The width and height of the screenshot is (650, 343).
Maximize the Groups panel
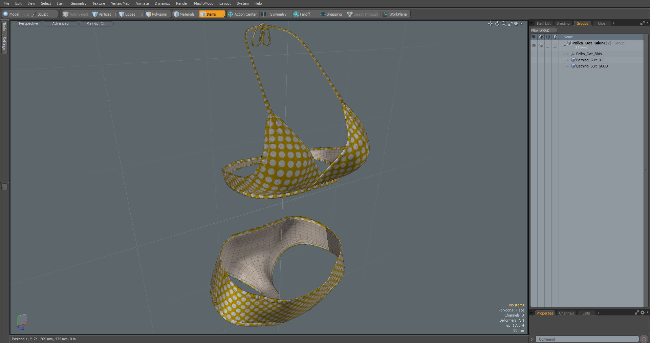[x=642, y=23]
